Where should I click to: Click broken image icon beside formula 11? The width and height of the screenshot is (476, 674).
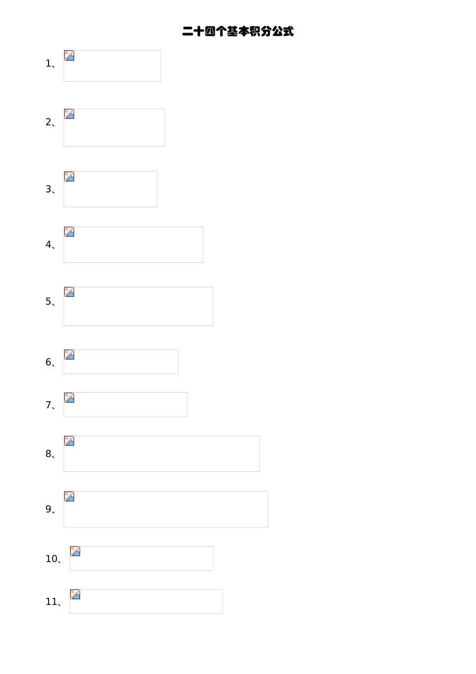coord(75,595)
